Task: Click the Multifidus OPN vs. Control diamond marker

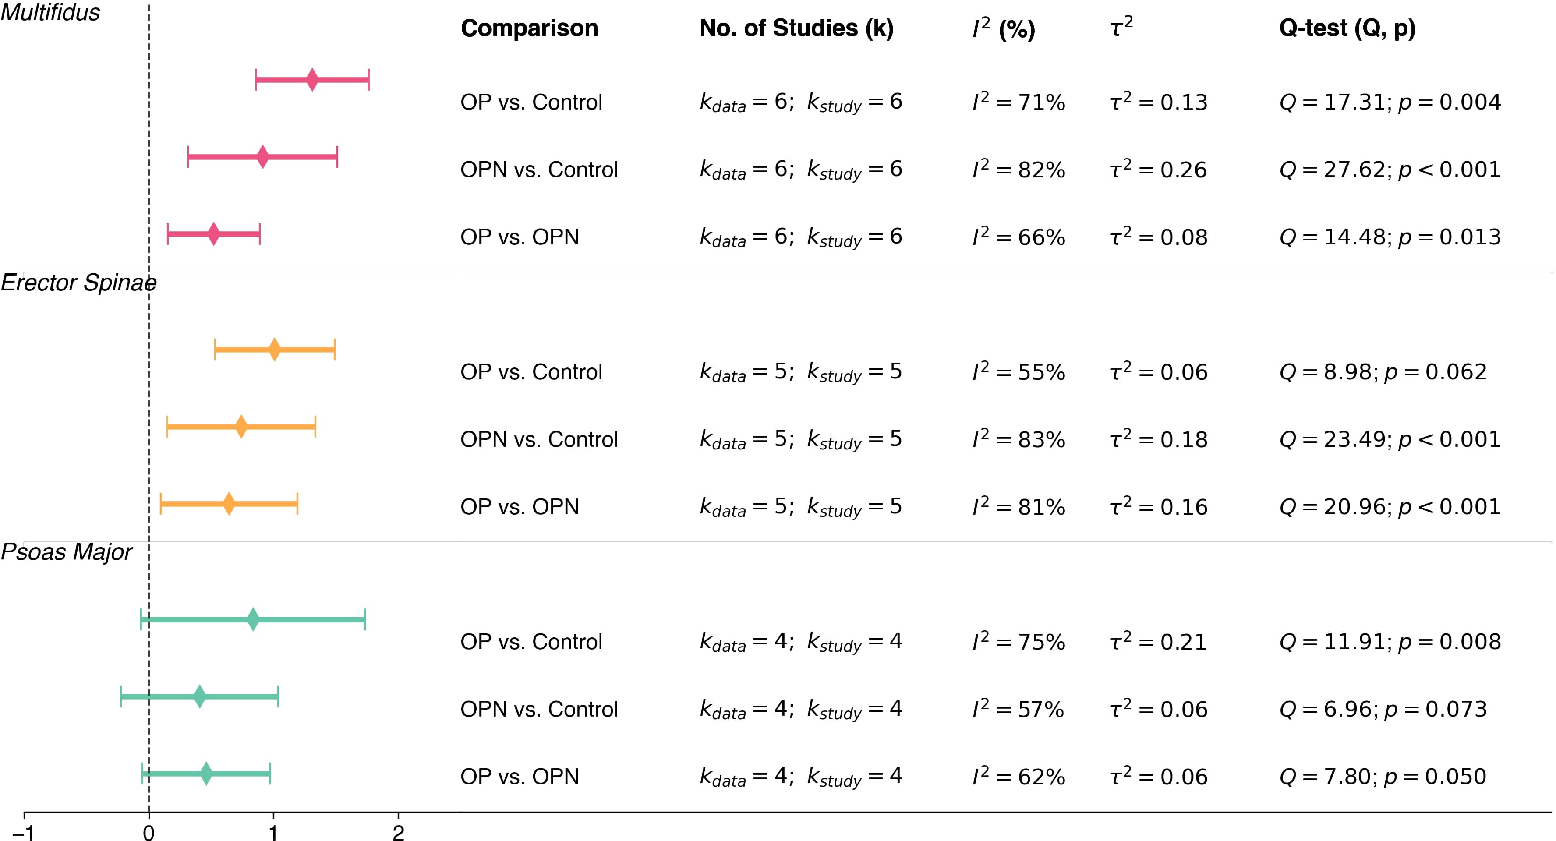Action: pyautogui.click(x=262, y=157)
